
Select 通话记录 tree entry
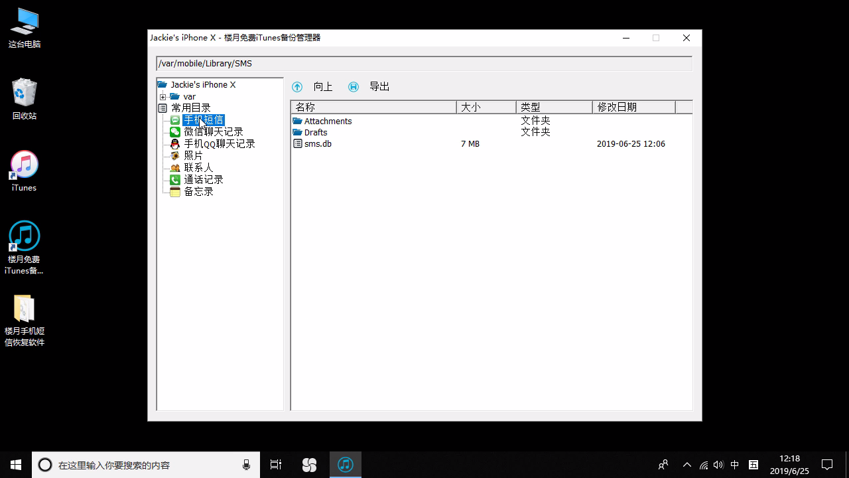coord(204,180)
